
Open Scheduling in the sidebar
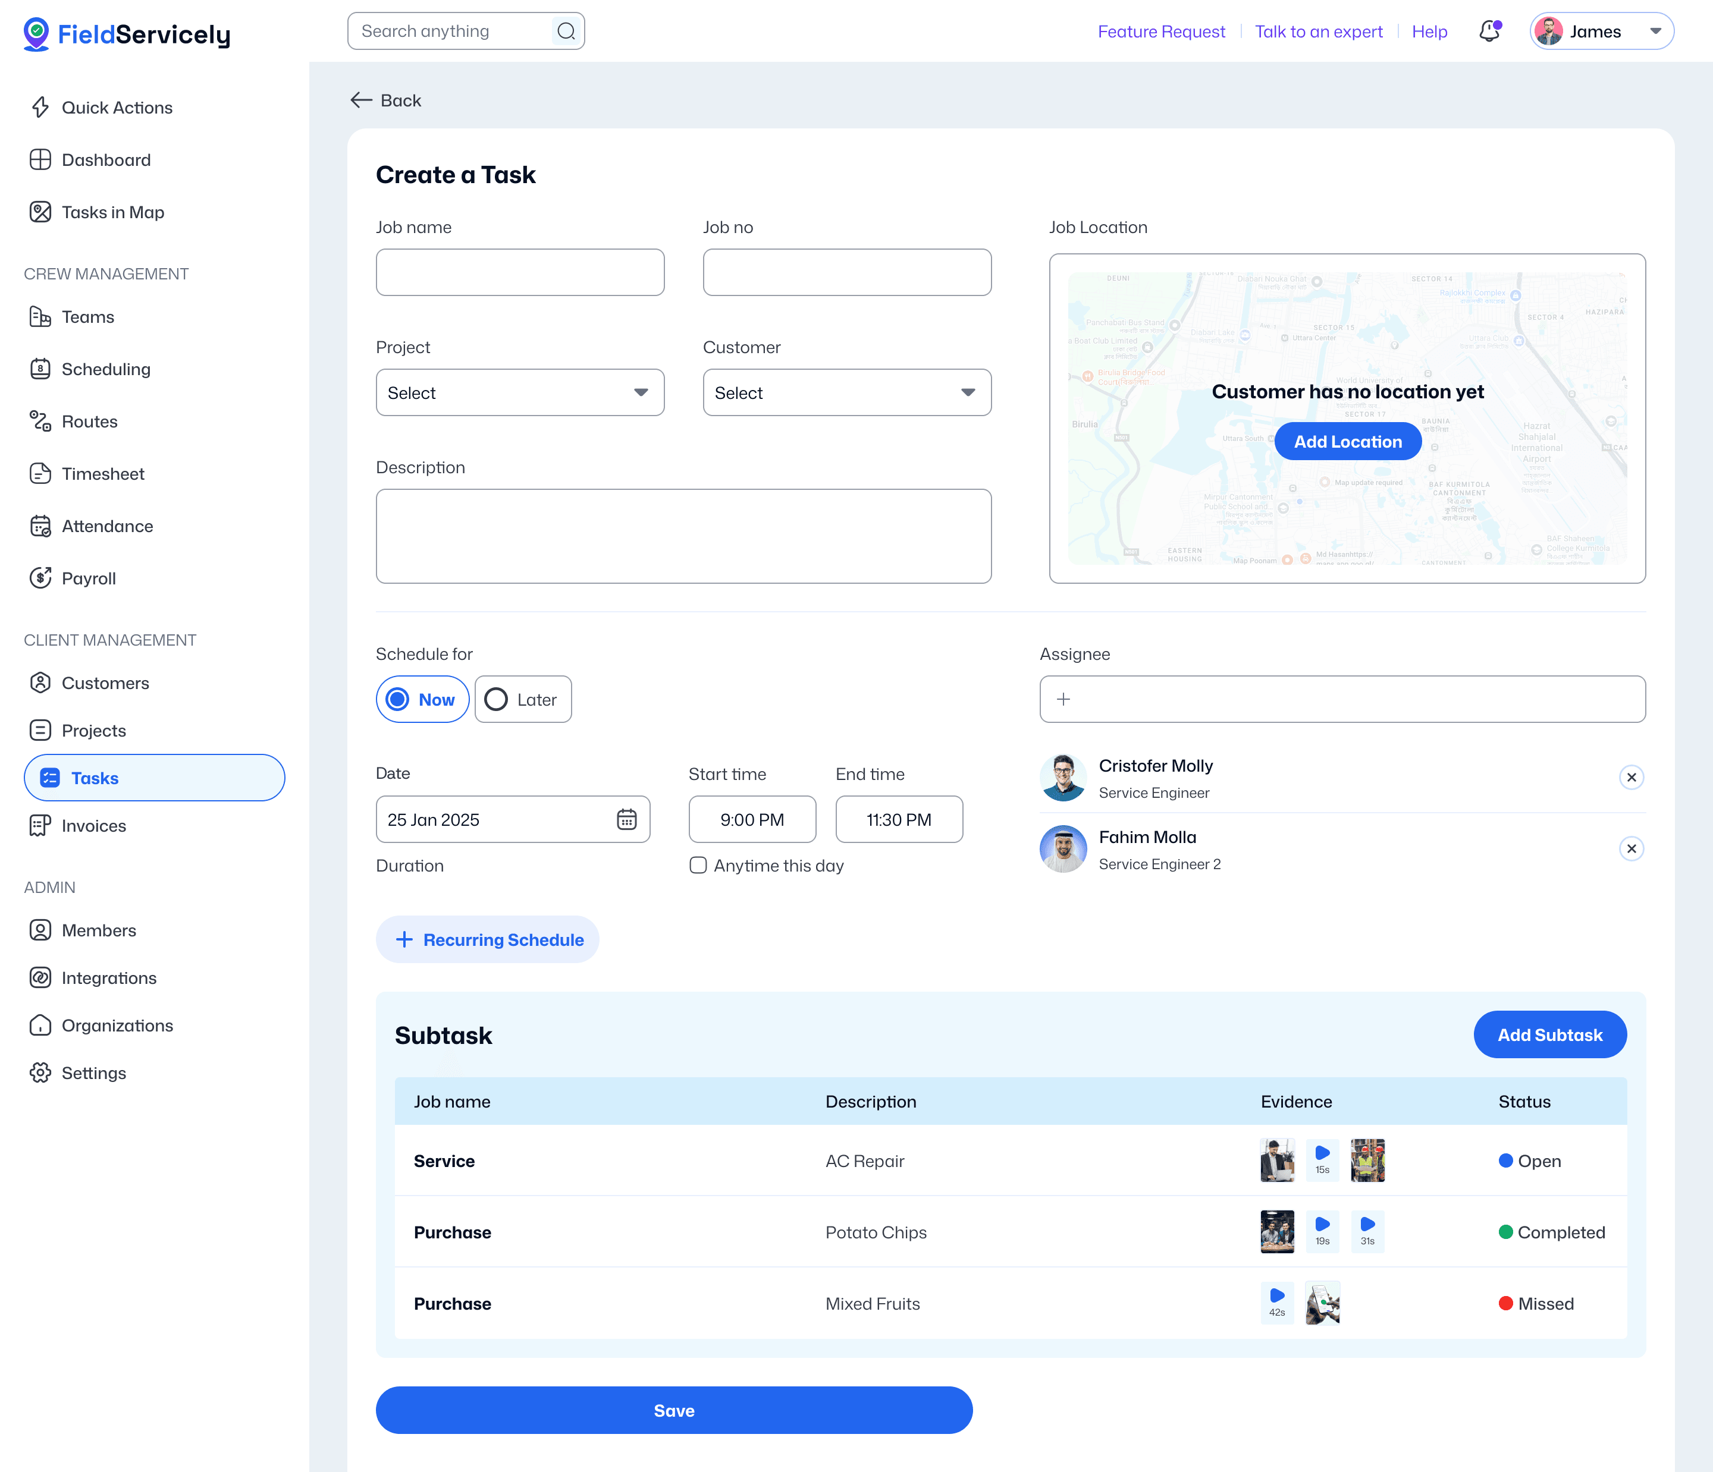tap(106, 369)
